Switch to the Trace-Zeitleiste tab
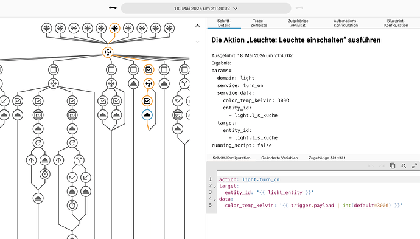 (x=259, y=23)
